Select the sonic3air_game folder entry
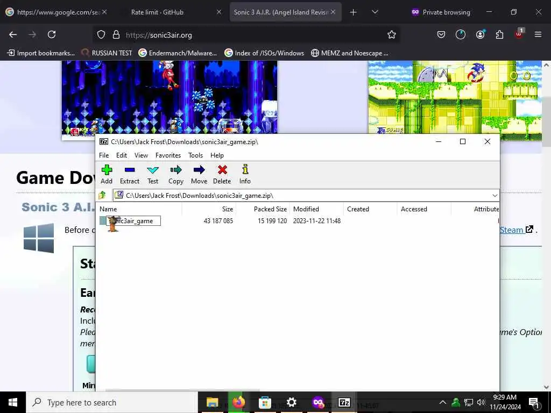The image size is (551, 413). point(130,221)
